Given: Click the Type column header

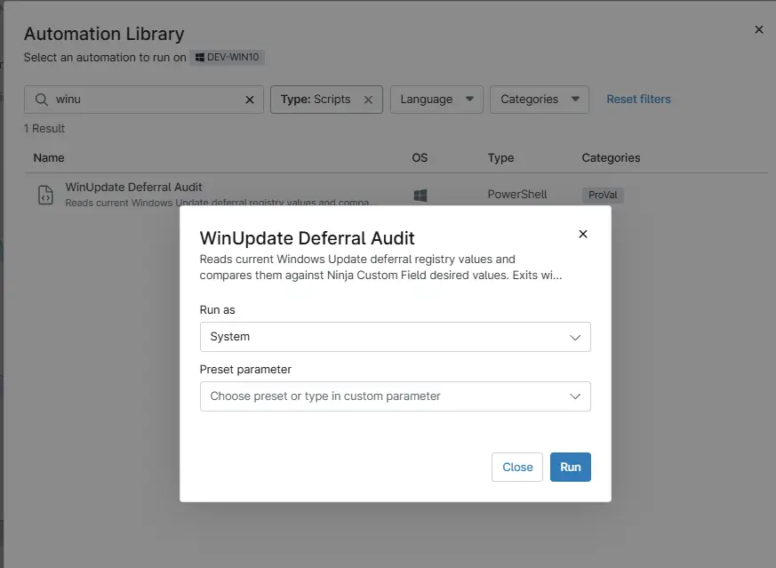Looking at the screenshot, I should click(x=500, y=157).
